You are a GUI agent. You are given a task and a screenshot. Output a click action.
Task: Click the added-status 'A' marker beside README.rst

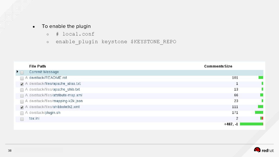coord(26,78)
